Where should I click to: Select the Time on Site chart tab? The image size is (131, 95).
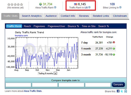(89, 26)
